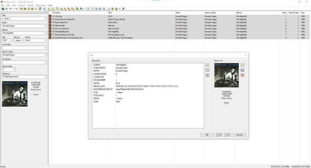Screen dimensions: 311x168
Task: Select the GENRE row in Metadata list
Action: (97, 83)
